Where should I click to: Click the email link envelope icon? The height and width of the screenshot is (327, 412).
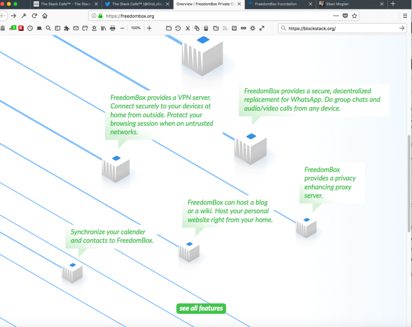click(x=76, y=28)
